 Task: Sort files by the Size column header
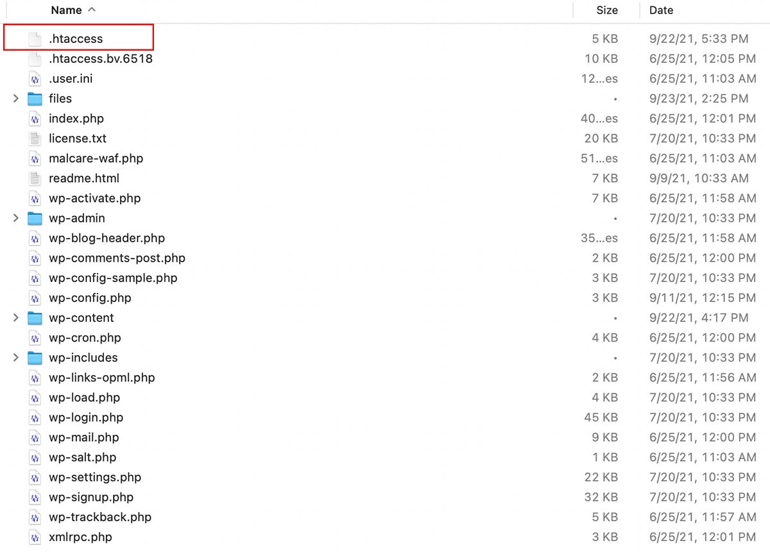606,10
